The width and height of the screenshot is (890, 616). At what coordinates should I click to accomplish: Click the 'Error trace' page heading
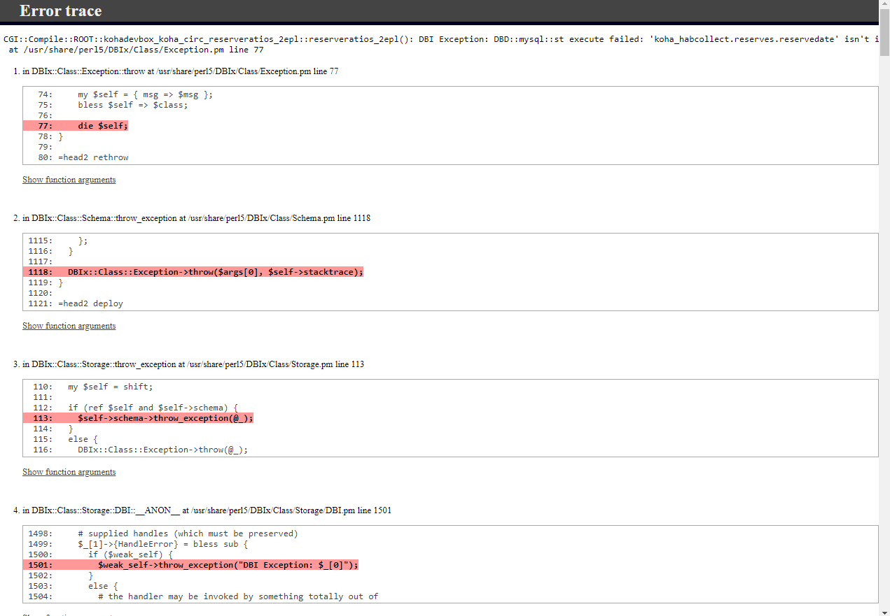coord(60,11)
